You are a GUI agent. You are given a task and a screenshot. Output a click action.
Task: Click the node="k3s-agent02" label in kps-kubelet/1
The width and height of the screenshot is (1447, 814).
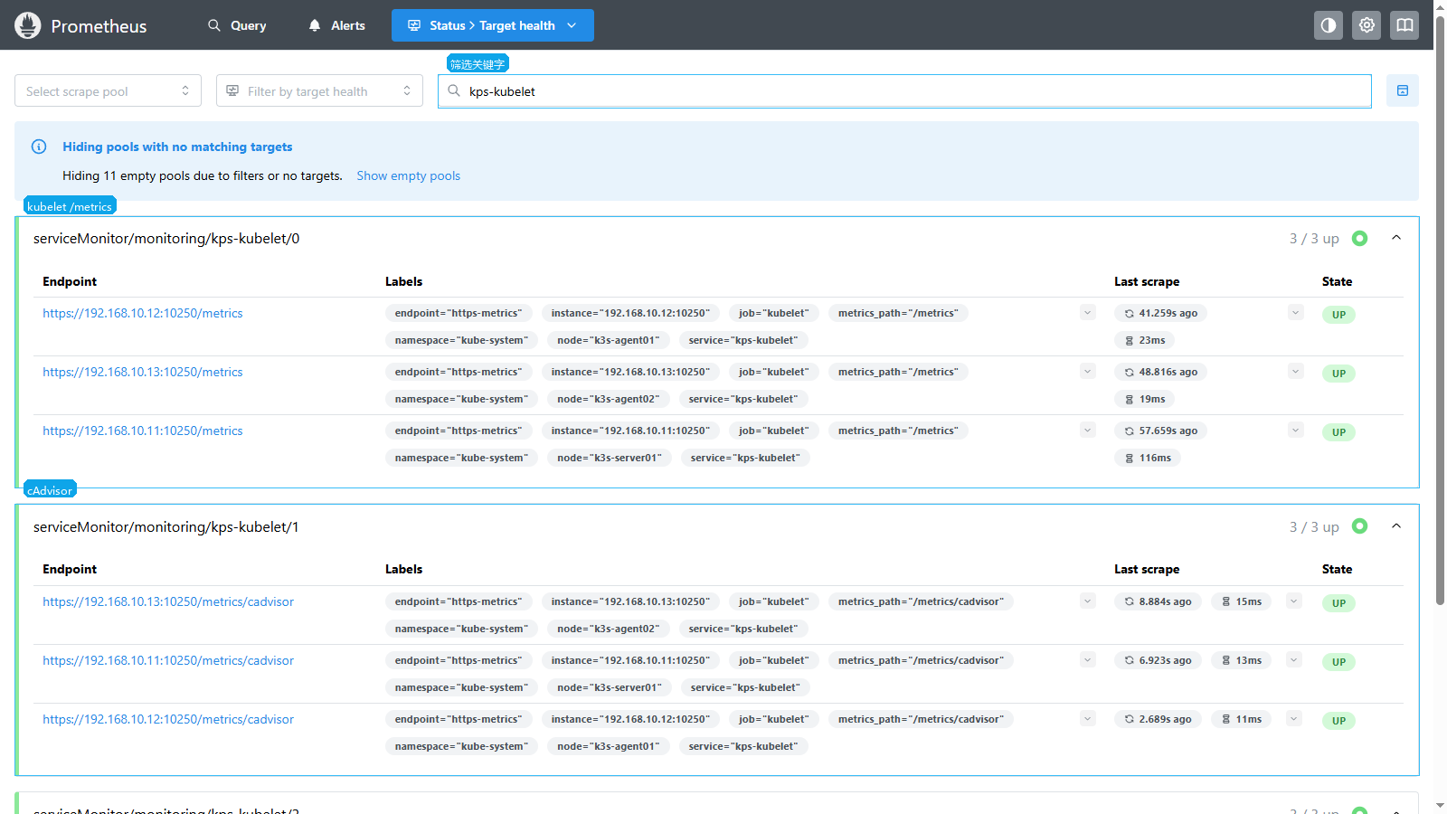point(609,629)
